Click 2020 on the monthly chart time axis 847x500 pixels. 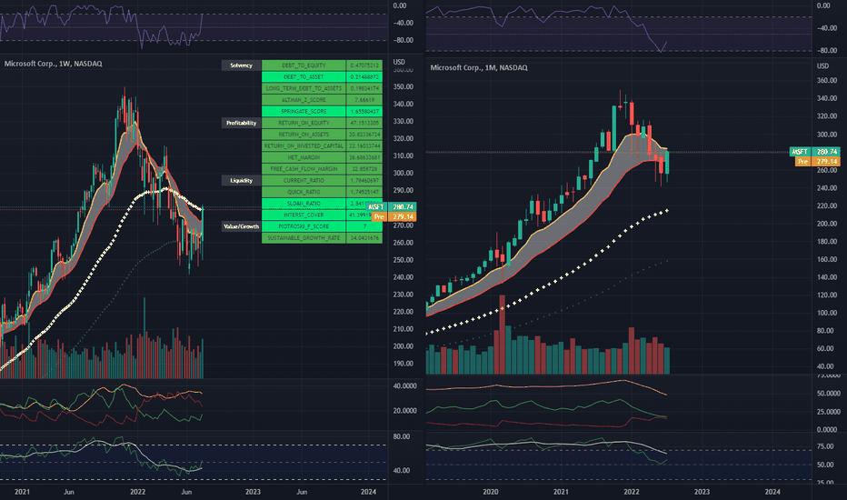pyautogui.click(x=491, y=492)
